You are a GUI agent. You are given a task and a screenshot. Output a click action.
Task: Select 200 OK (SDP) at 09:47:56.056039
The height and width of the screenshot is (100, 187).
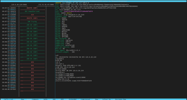point(32,35)
